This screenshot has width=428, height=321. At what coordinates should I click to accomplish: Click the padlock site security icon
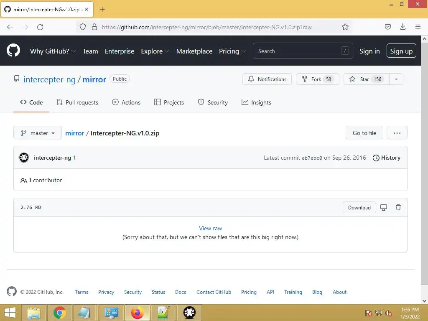click(94, 27)
